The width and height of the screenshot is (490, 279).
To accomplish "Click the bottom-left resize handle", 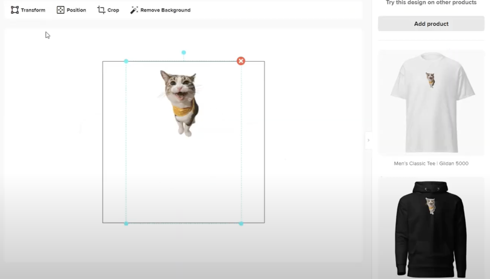I will 126,224.
